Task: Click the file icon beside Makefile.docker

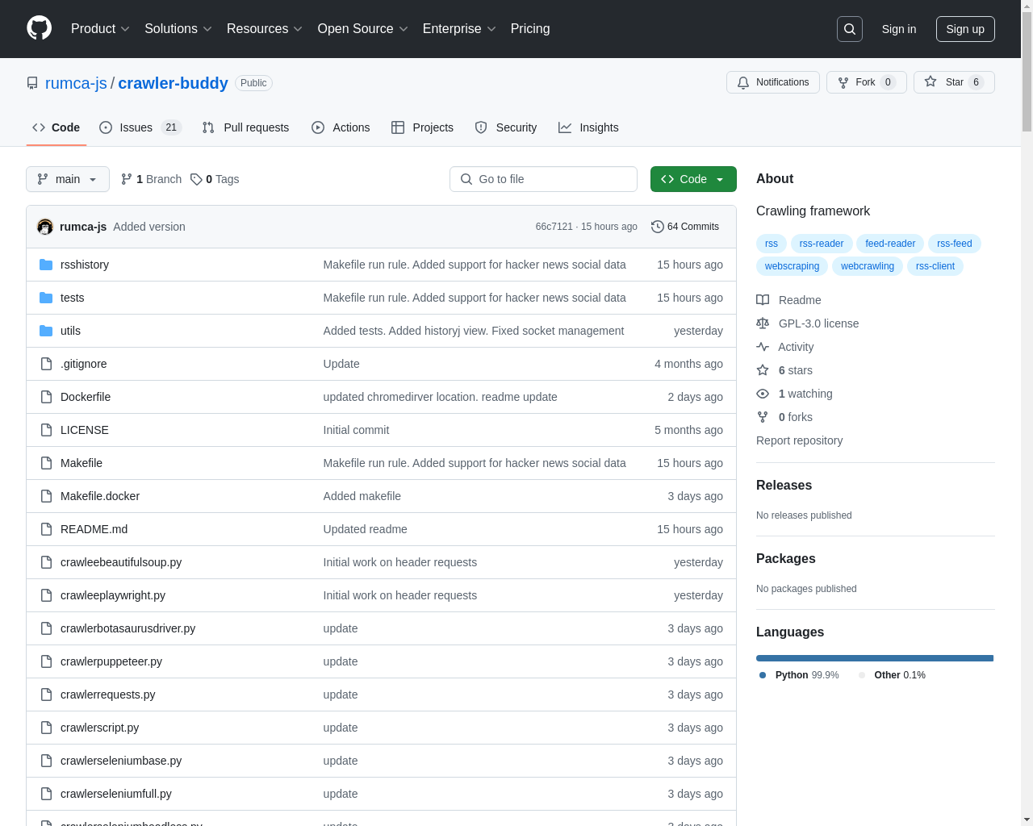Action: 46,496
